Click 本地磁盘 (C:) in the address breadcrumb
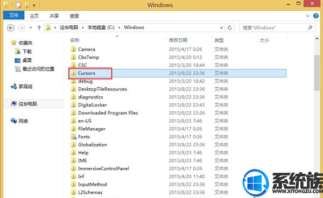323x198 pixels. click(x=101, y=27)
